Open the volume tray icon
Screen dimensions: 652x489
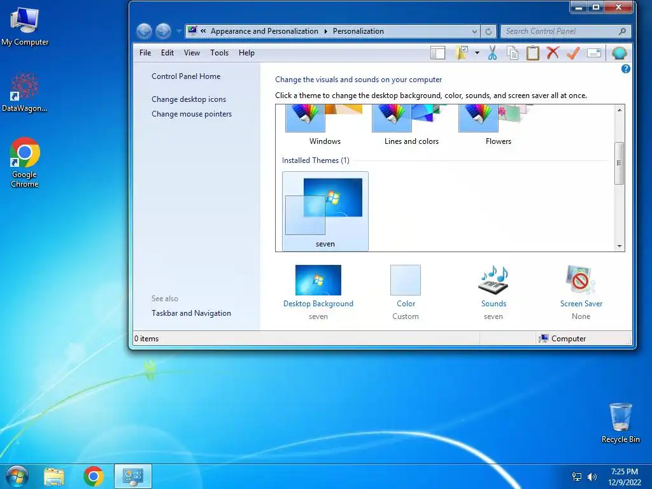(592, 476)
